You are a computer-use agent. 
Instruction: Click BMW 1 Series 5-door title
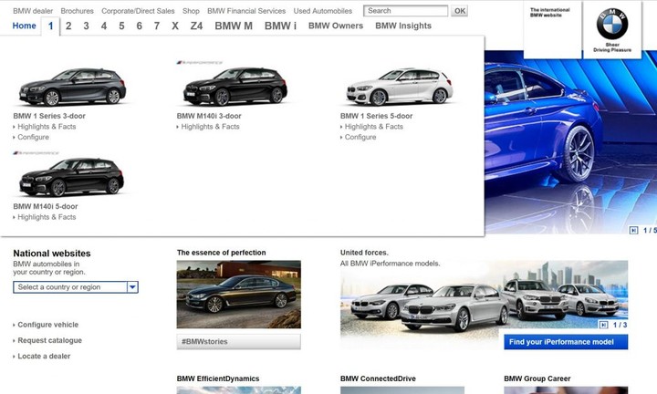pyautogui.click(x=376, y=116)
